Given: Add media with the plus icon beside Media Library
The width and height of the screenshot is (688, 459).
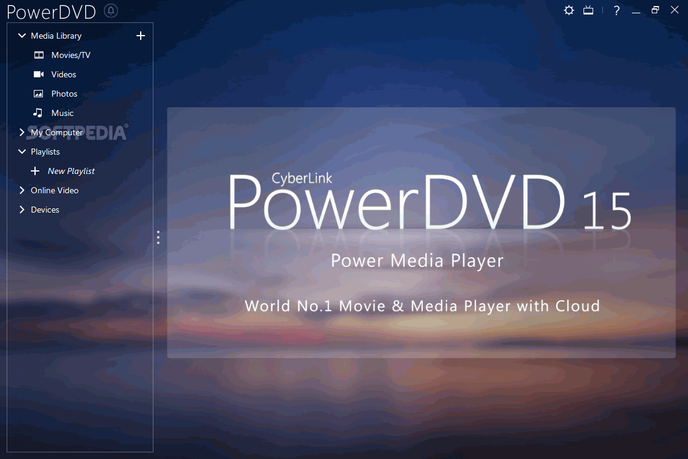Looking at the screenshot, I should coord(140,36).
